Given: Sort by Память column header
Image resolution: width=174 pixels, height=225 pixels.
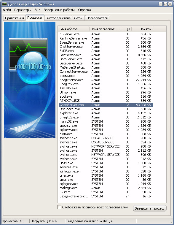Looking at the screenshot, I should tap(142, 29).
